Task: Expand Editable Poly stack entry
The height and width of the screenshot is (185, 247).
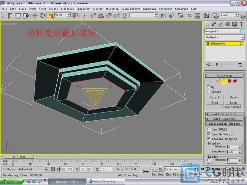Action: (207, 44)
